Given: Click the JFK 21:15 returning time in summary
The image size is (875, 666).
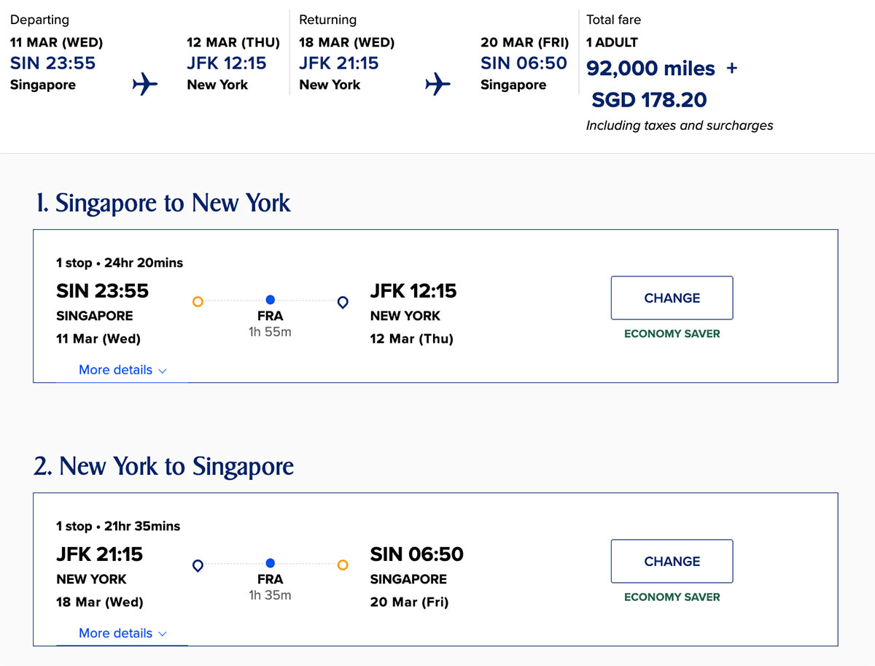Looking at the screenshot, I should (x=338, y=63).
